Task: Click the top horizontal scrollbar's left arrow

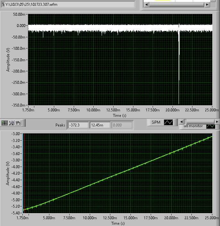Action: [x=146, y=4]
